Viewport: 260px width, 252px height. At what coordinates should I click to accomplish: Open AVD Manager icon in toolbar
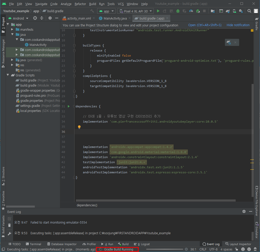[234, 11]
